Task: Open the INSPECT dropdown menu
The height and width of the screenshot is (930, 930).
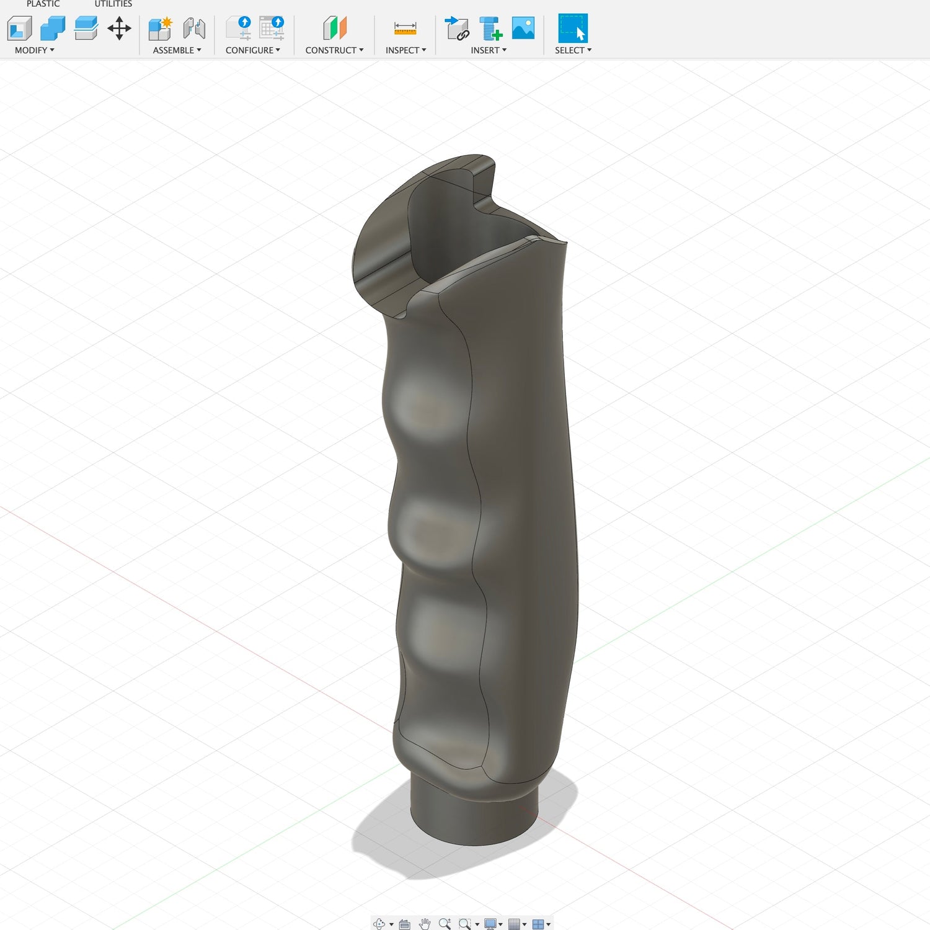Action: tap(406, 50)
